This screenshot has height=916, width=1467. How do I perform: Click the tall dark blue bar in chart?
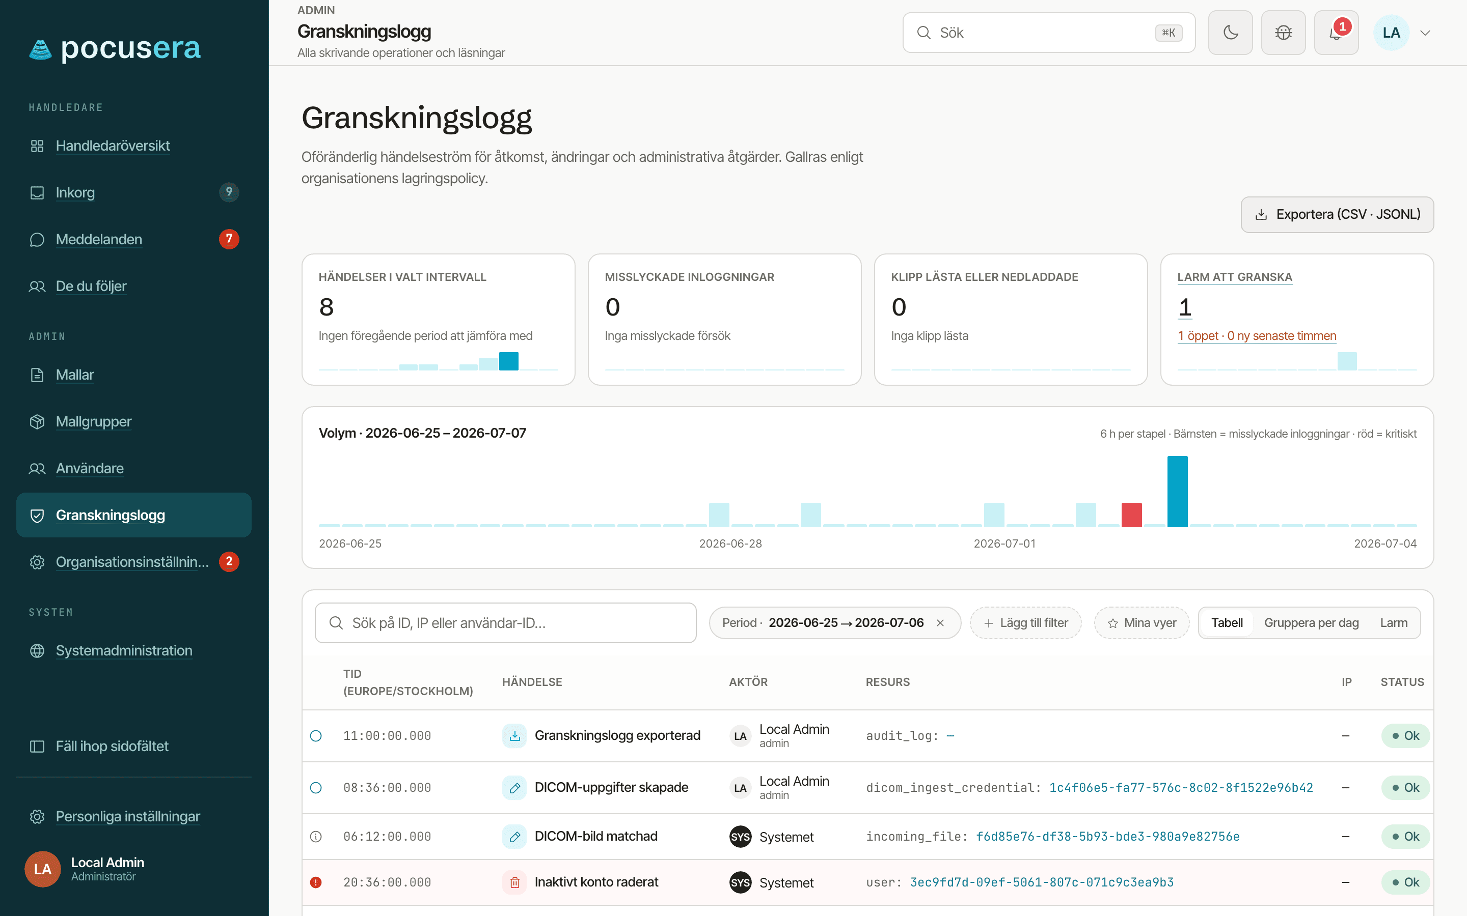tap(1177, 491)
